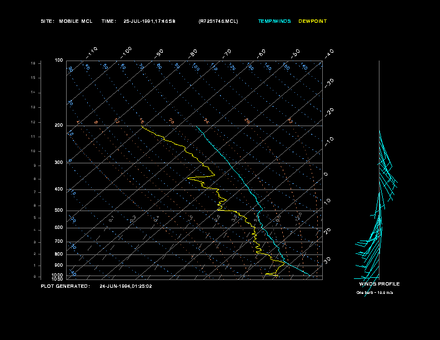The width and height of the screenshot is (440, 340).
Task: Click the "SITE:" header label
Action: click(x=47, y=21)
